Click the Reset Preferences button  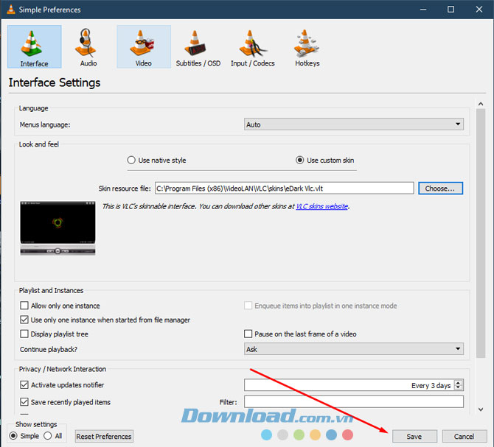(104, 436)
